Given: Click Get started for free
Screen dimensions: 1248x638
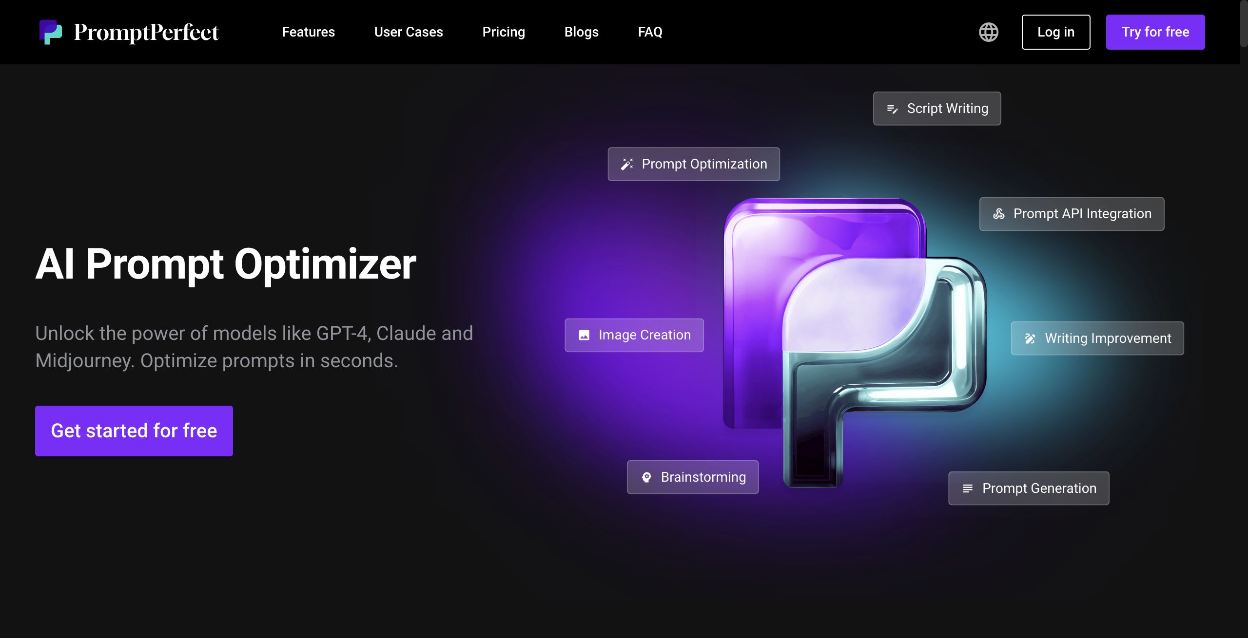Looking at the screenshot, I should coord(134,431).
